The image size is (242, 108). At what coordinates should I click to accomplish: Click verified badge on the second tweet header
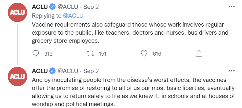click(52, 71)
